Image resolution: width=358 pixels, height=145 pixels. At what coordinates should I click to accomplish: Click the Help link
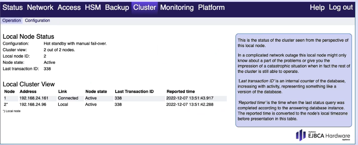point(317,8)
